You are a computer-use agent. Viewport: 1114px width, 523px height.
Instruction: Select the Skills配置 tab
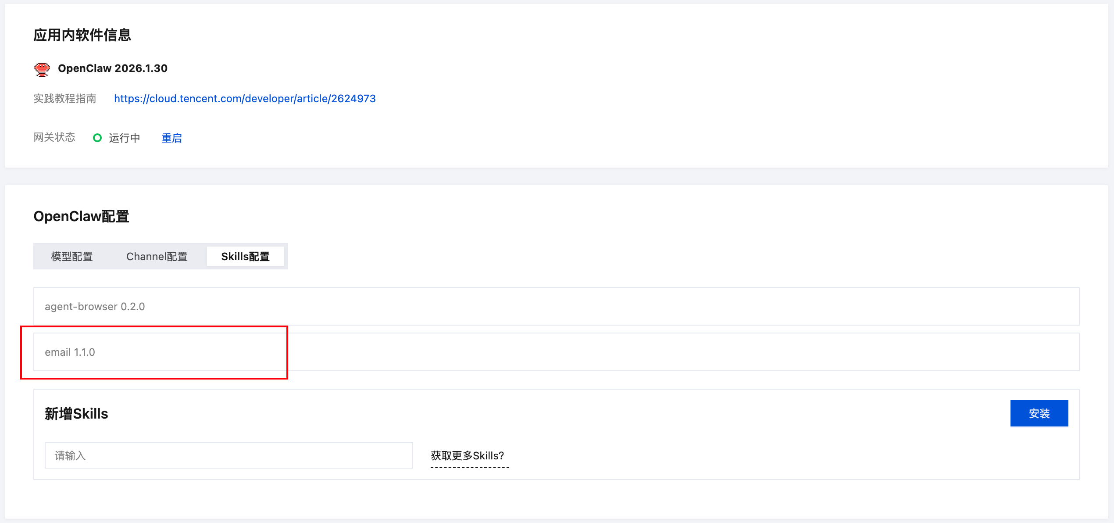coord(245,257)
